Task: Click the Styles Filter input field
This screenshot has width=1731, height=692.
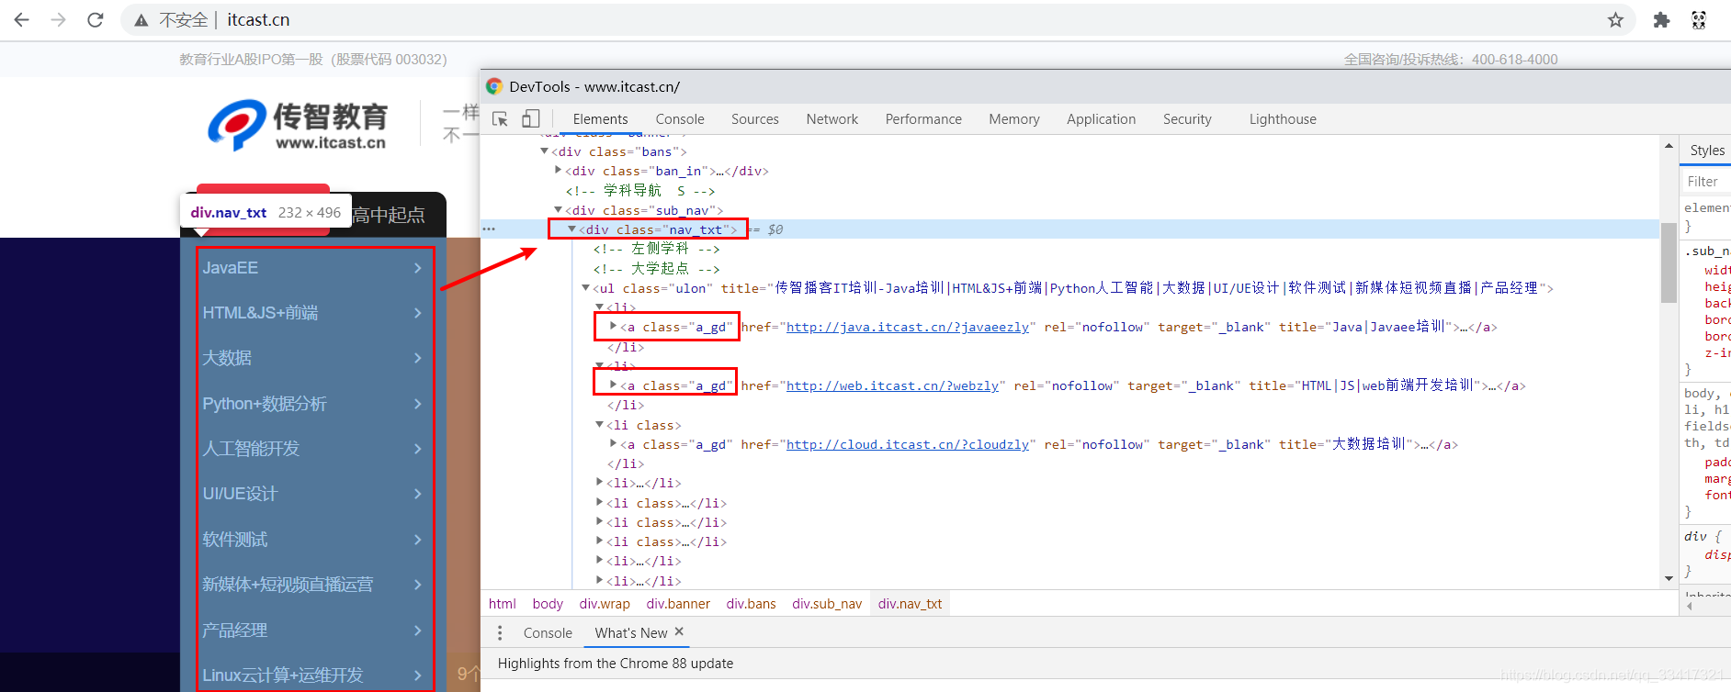Action: pyautogui.click(x=1707, y=182)
